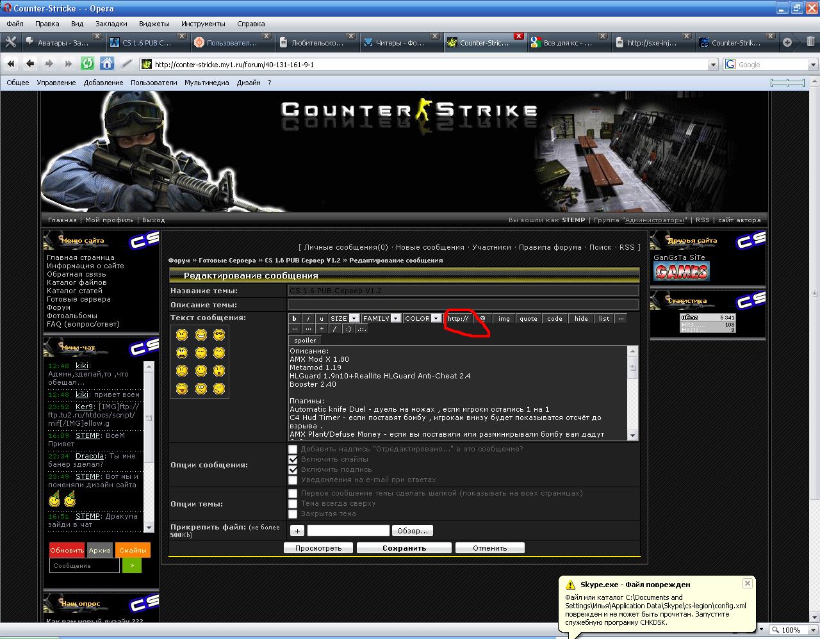The height and width of the screenshot is (639, 820).
Task: Open 'Готовые сервера' site menu link
Action: pyautogui.click(x=79, y=299)
